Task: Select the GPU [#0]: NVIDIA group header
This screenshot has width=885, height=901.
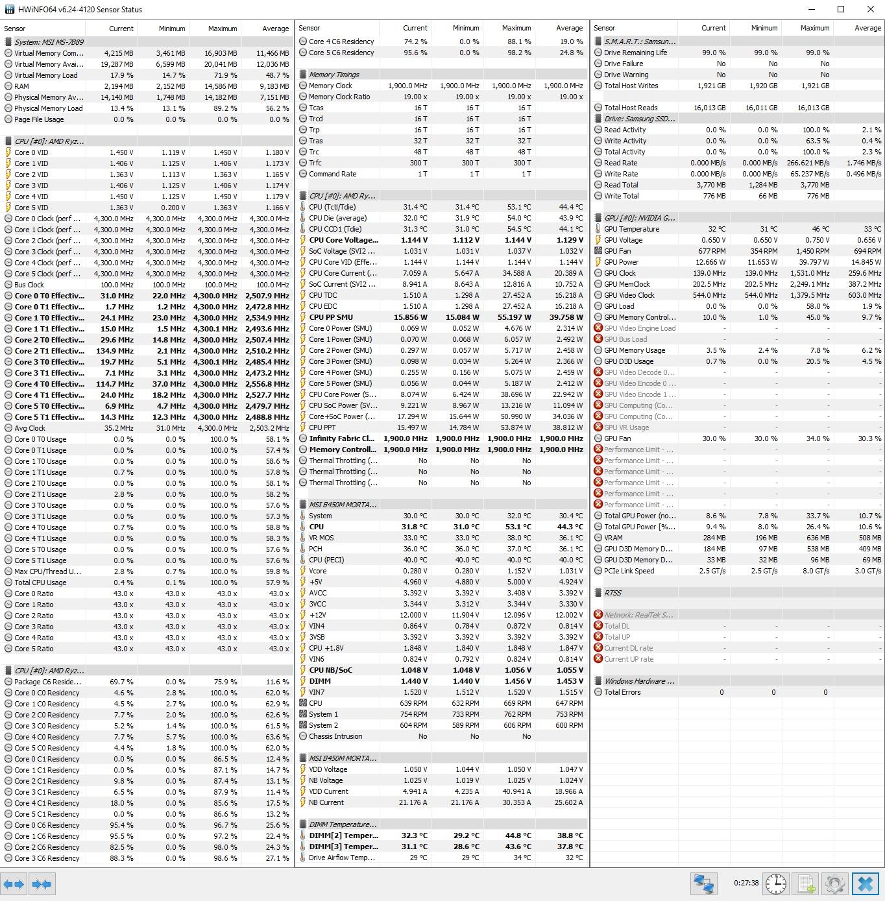Action: pyautogui.click(x=738, y=218)
